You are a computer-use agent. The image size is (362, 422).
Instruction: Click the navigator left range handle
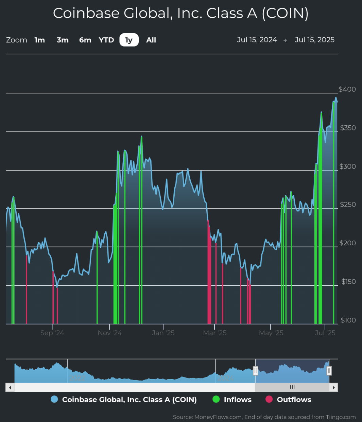coord(256,371)
